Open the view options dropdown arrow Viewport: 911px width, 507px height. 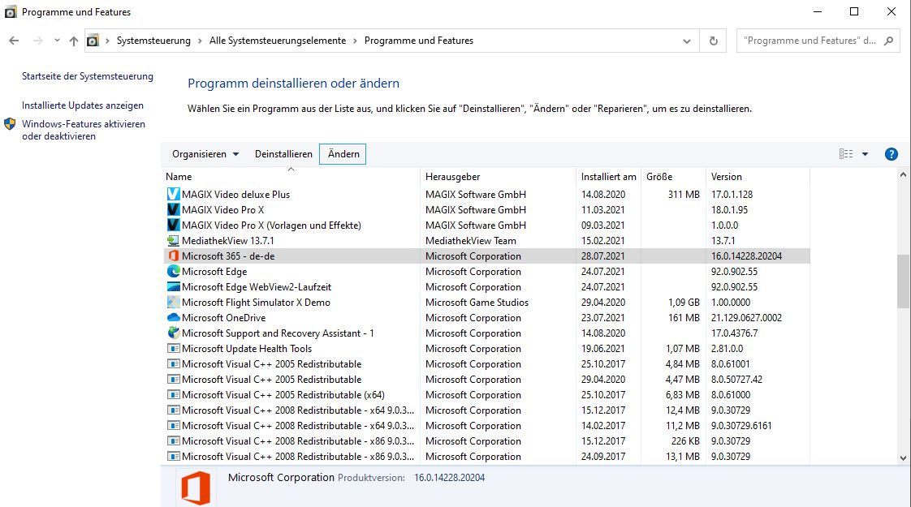pos(865,154)
